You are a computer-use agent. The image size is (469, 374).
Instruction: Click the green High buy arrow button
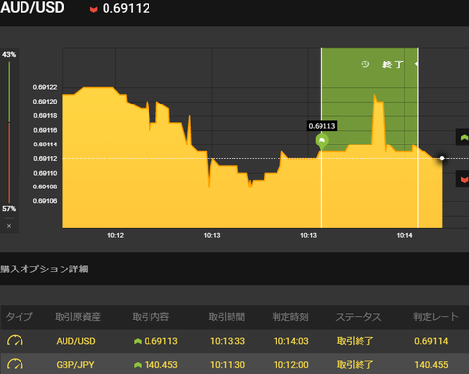tap(464, 138)
